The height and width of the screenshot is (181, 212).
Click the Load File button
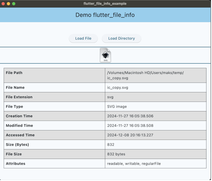pos(84,39)
